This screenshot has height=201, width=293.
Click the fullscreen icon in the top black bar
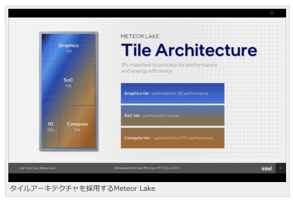click(272, 13)
